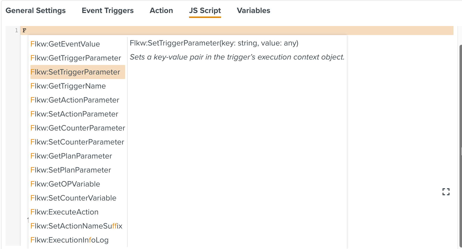Insert the highlighted Flkw:SetTriggerParameter suggestion
The image size is (462, 249).
pyautogui.click(x=75, y=72)
